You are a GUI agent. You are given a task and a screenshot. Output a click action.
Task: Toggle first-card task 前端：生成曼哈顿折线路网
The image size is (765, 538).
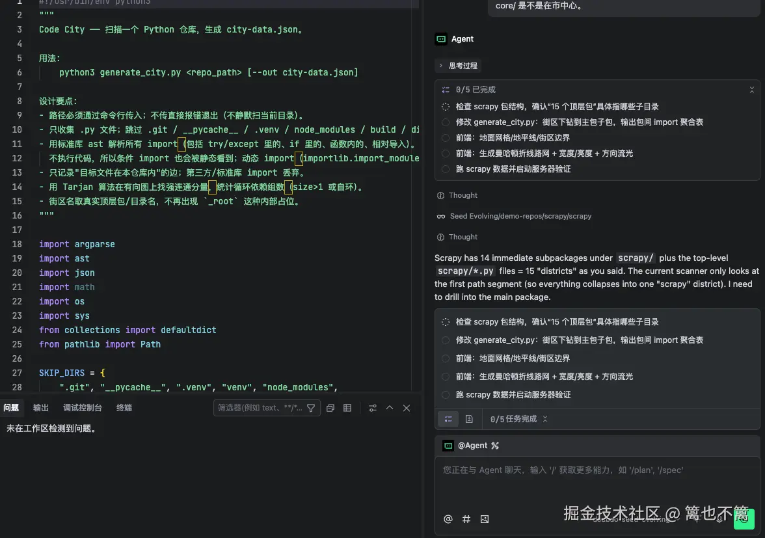click(446, 154)
